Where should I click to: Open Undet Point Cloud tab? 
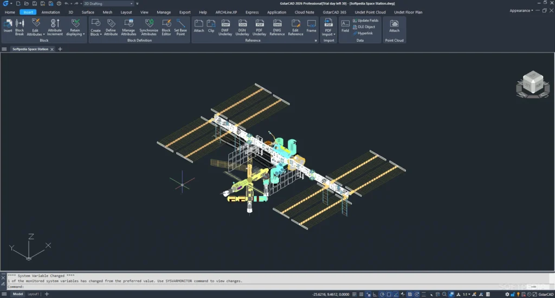point(370,12)
